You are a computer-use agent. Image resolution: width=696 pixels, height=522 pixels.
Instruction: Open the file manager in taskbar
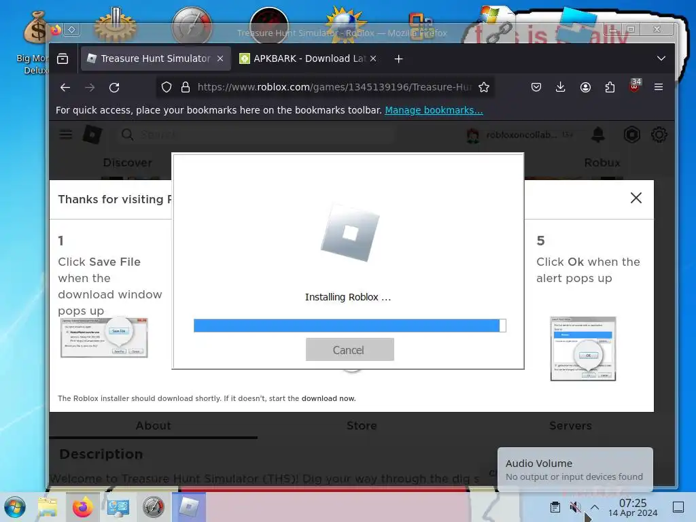(x=47, y=507)
